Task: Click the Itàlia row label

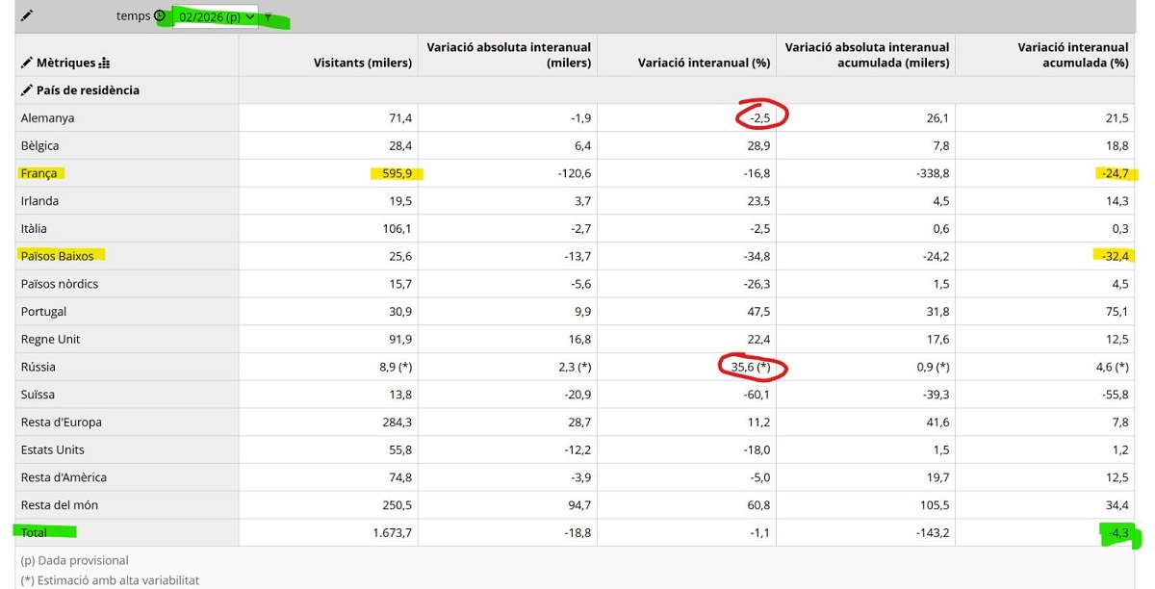Action: (x=35, y=229)
